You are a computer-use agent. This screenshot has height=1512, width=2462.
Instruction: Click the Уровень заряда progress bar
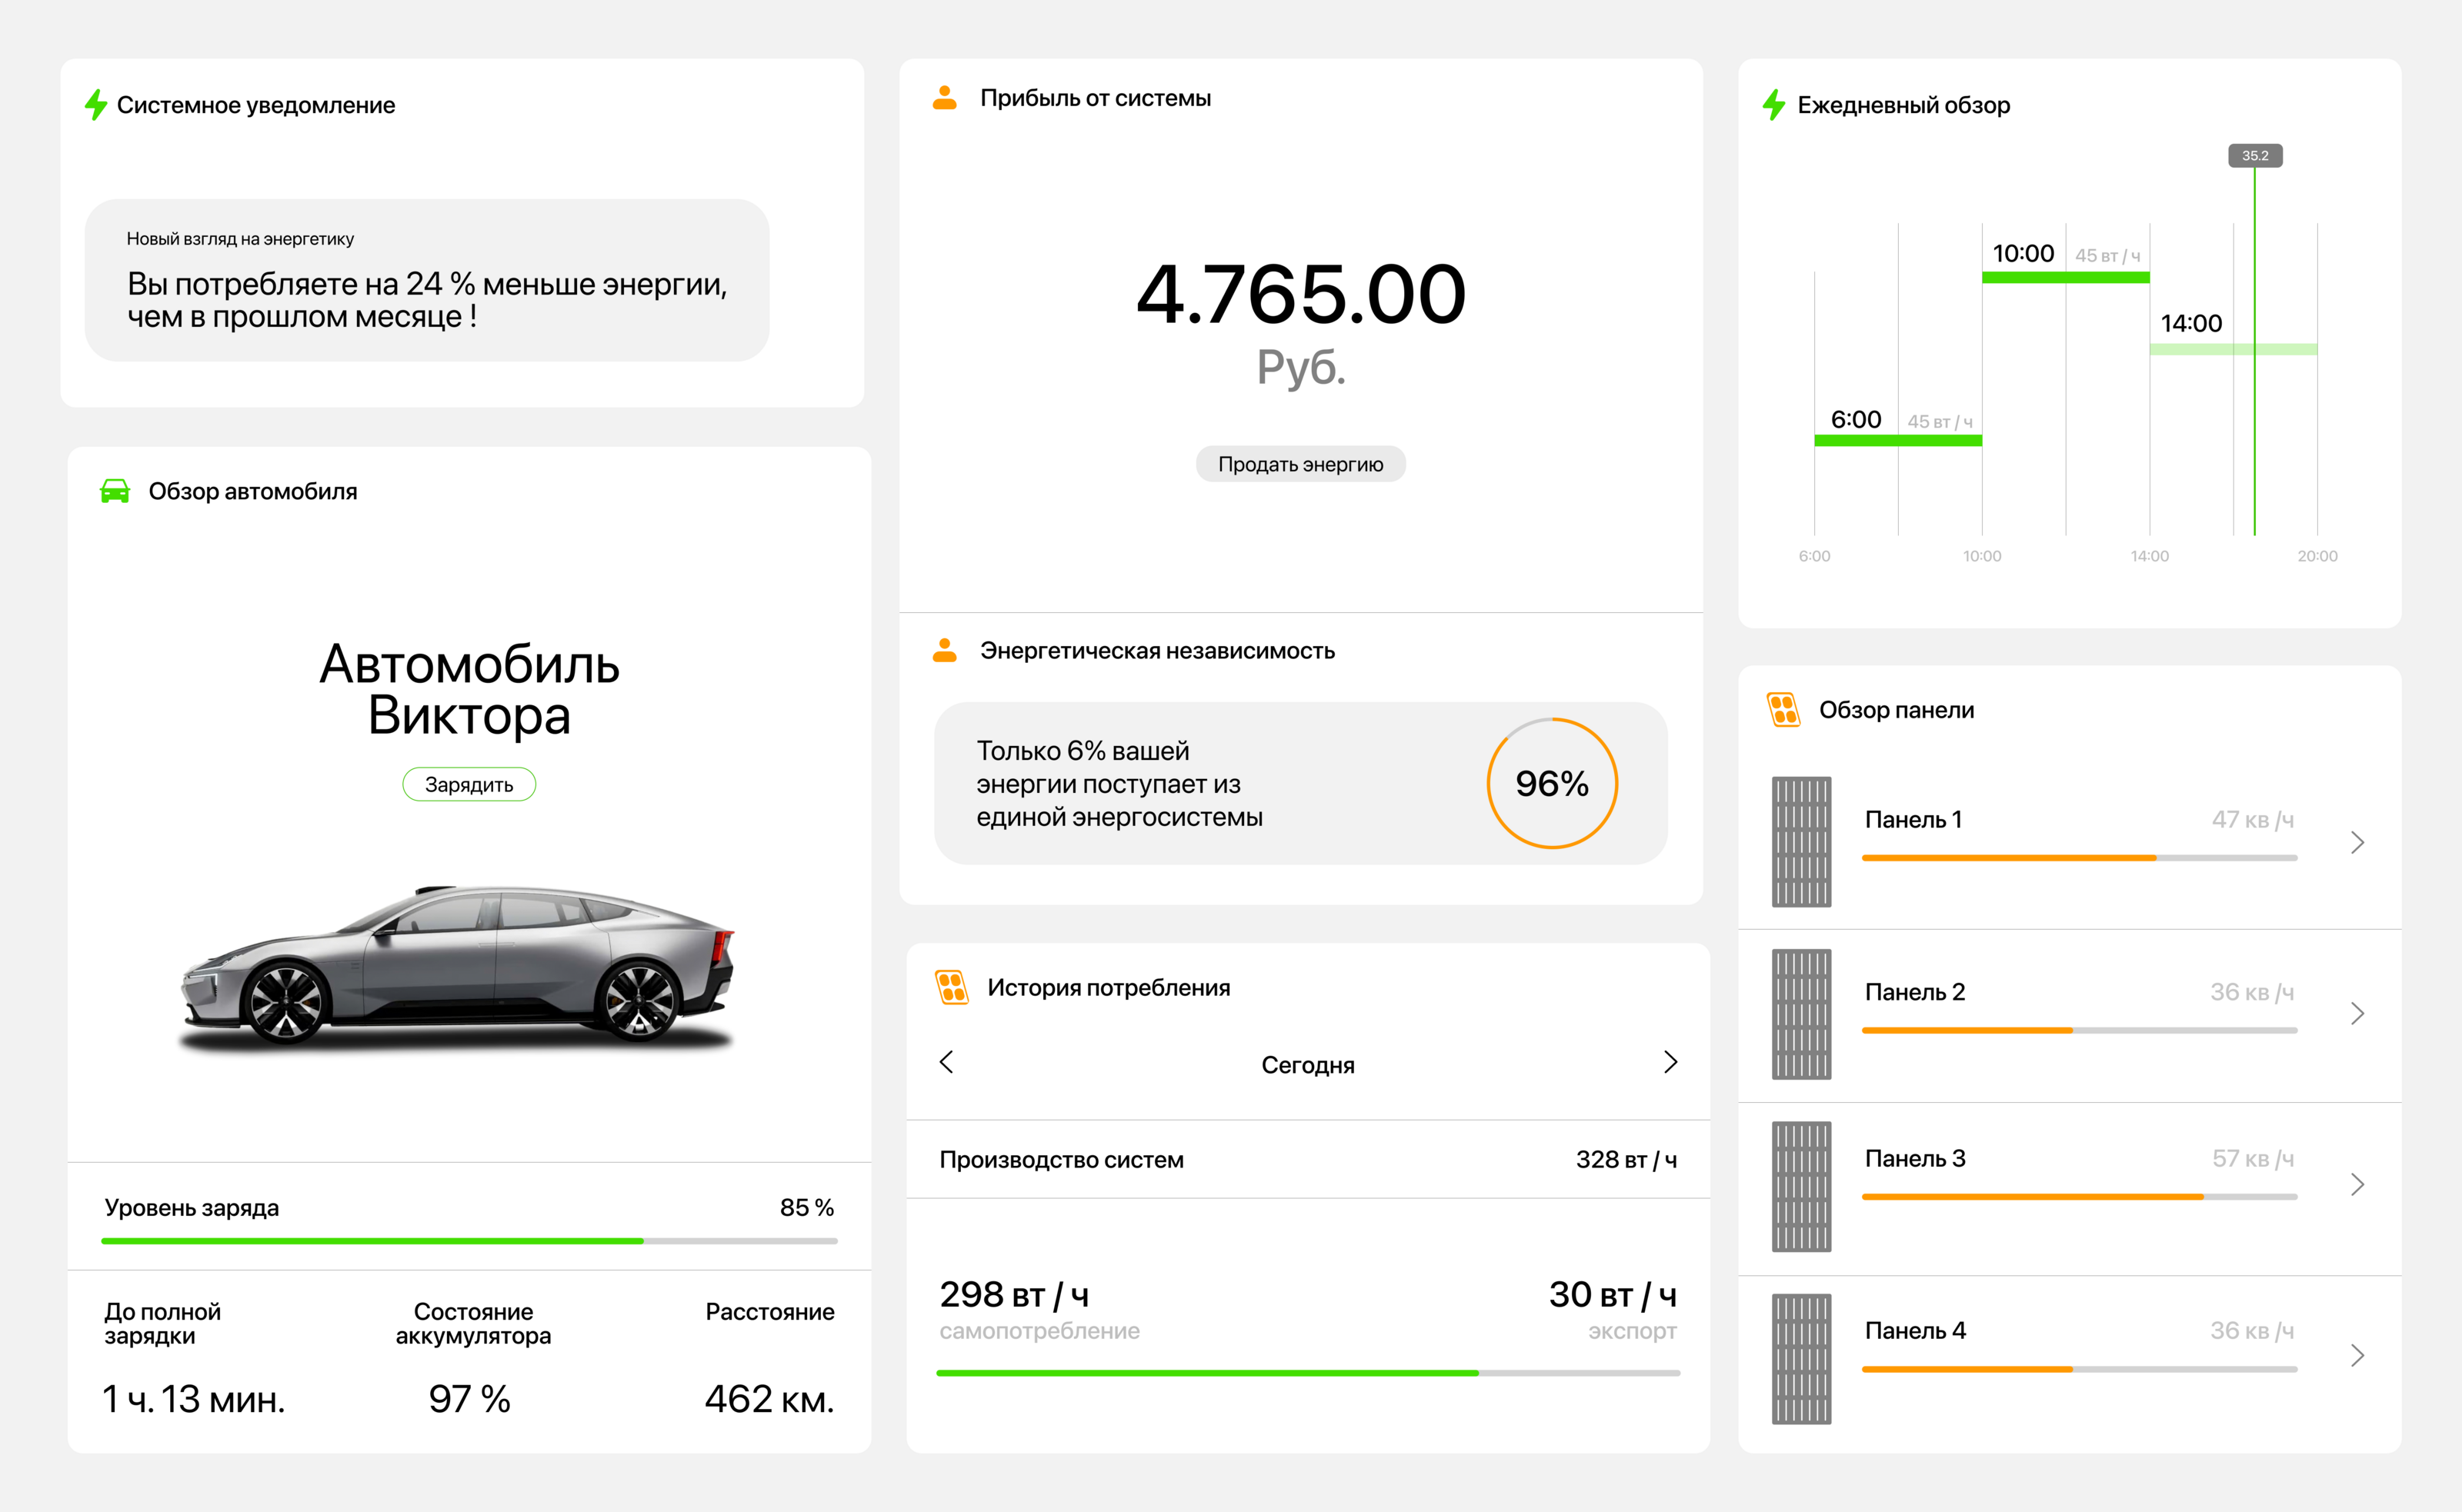coord(469,1241)
